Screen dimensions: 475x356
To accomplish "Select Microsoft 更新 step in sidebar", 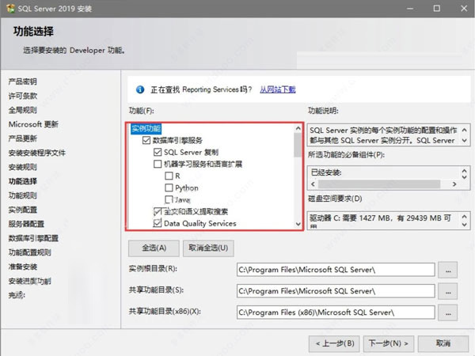I will [33, 124].
